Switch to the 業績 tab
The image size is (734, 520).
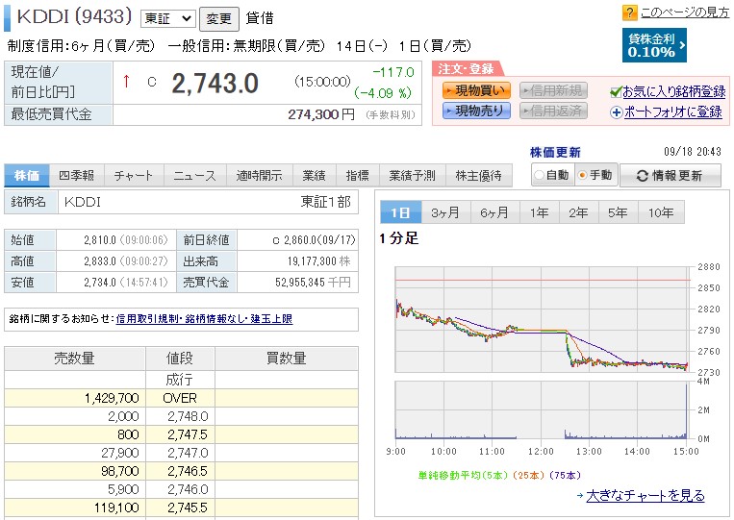tap(314, 175)
